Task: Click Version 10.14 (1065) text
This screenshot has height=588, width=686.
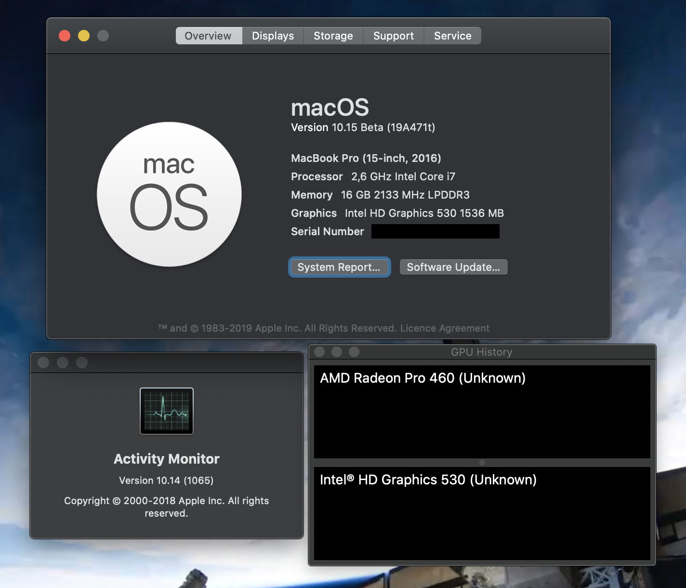Action: pos(166,481)
